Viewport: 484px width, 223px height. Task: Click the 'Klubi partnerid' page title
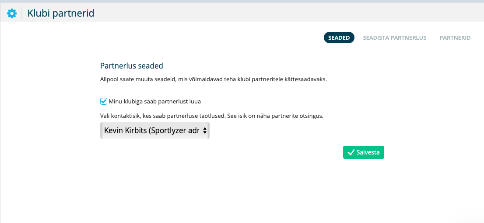click(61, 13)
